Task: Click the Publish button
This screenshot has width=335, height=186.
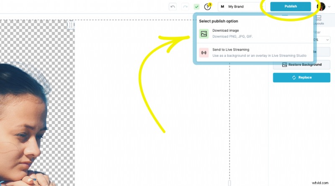Action: (291, 6)
